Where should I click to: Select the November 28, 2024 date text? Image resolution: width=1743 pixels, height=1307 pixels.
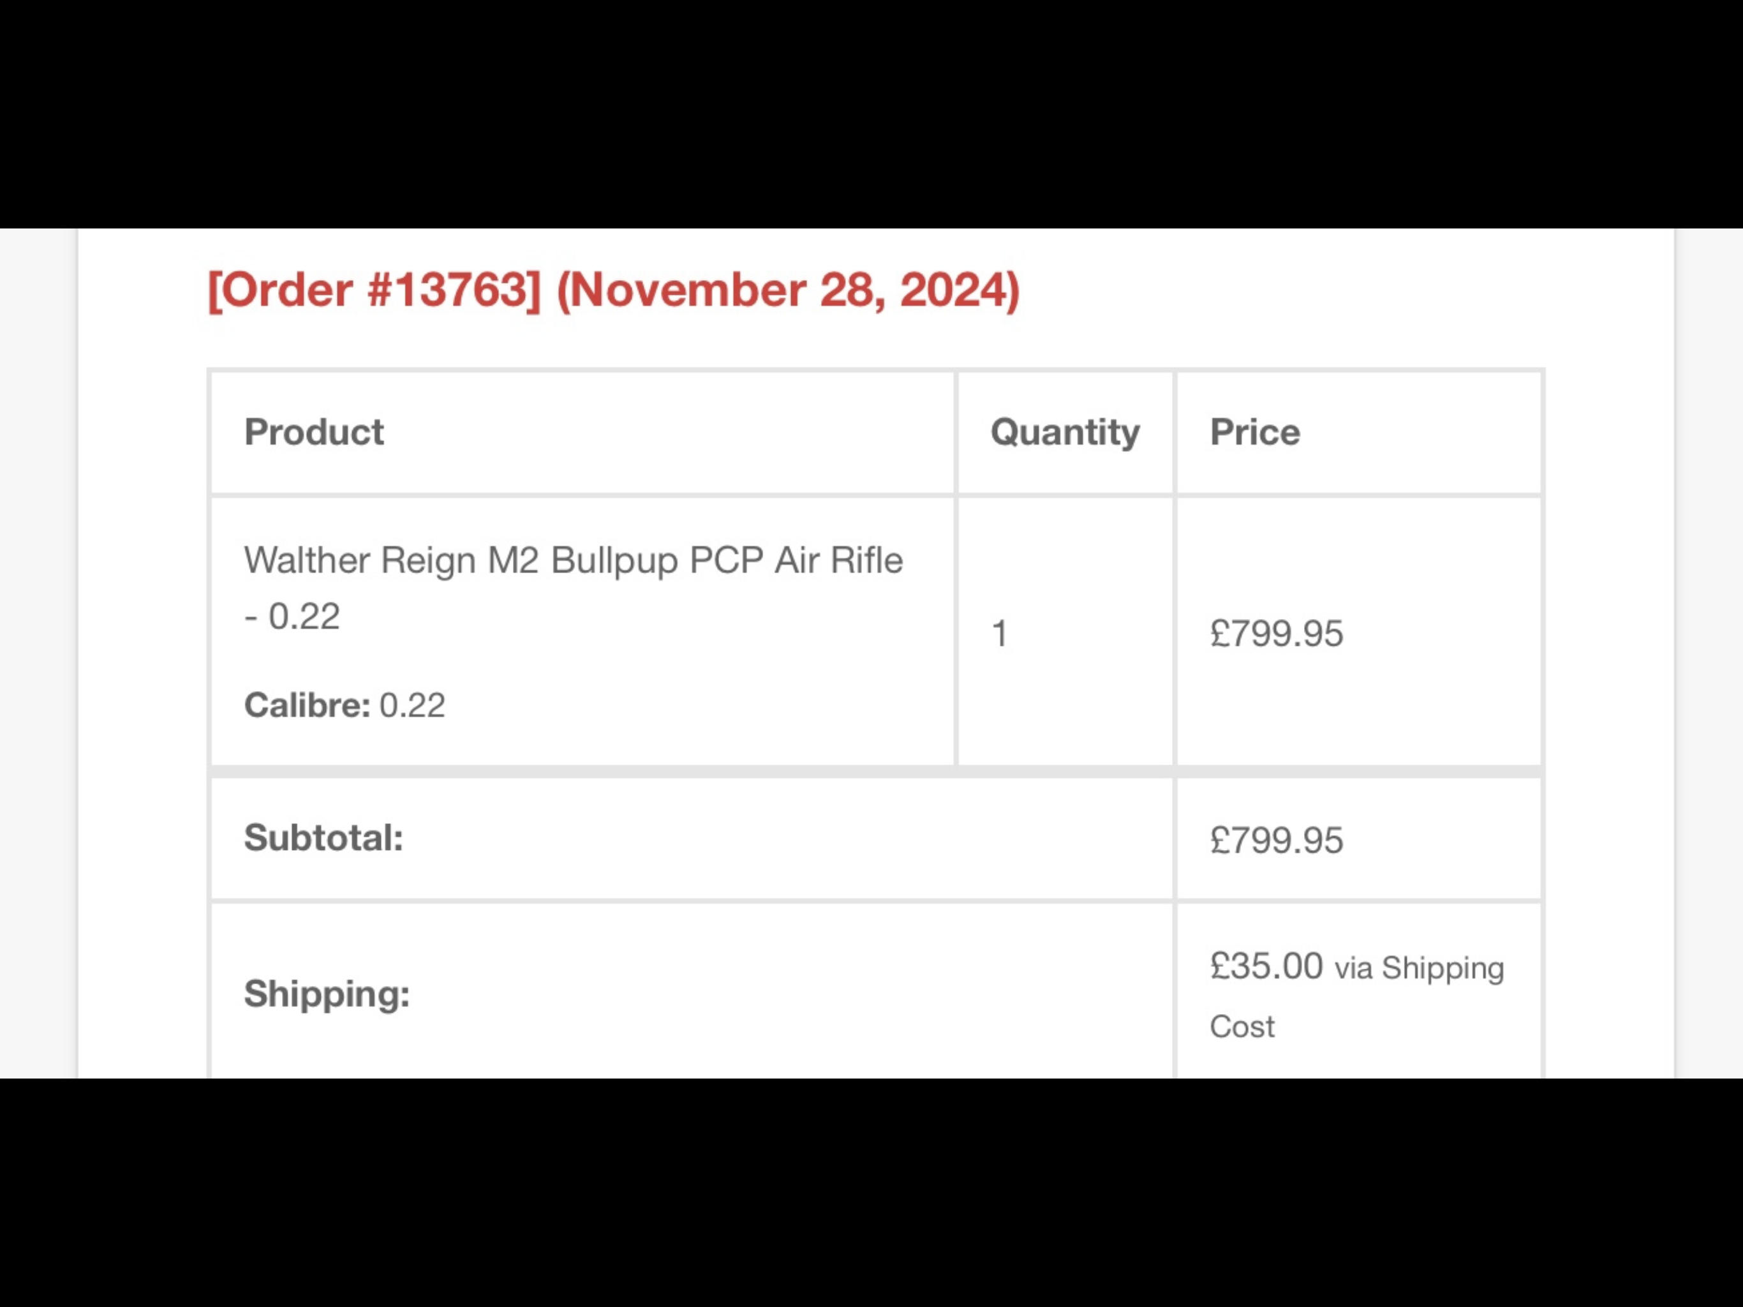tap(788, 290)
